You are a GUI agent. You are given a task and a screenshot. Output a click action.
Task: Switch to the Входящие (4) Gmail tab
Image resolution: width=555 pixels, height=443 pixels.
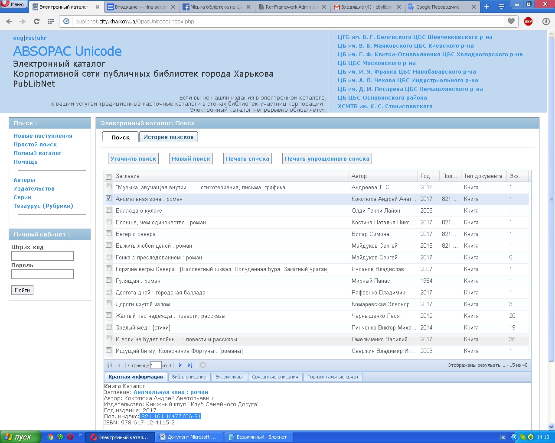pos(368,7)
